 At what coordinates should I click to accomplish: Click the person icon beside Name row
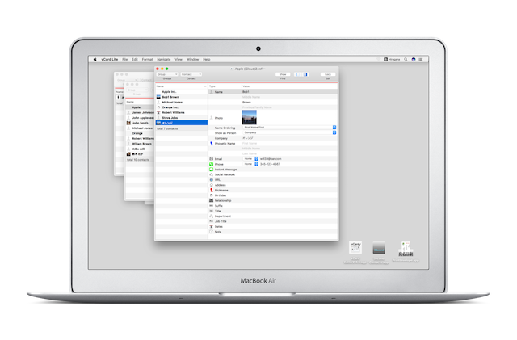click(x=212, y=92)
